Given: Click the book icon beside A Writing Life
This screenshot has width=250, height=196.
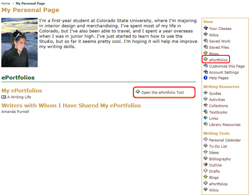Looking at the screenshot, I should tap(3, 97).
